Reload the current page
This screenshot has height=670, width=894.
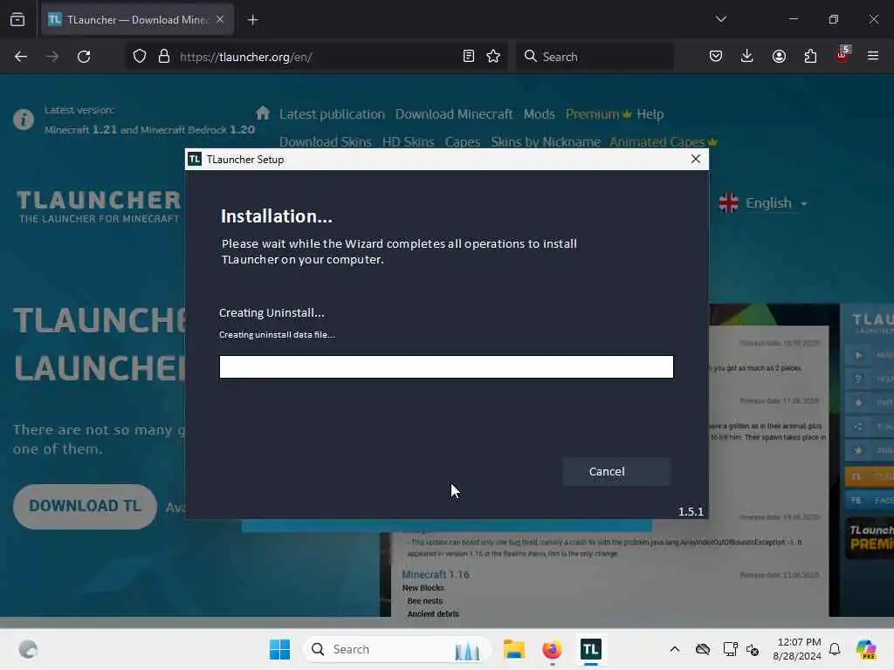pos(84,57)
